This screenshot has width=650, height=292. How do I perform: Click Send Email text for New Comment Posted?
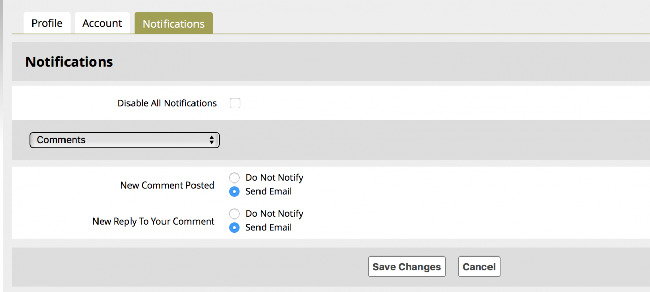point(269,192)
